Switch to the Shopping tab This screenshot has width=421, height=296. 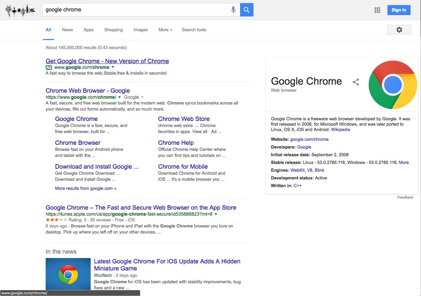point(113,30)
